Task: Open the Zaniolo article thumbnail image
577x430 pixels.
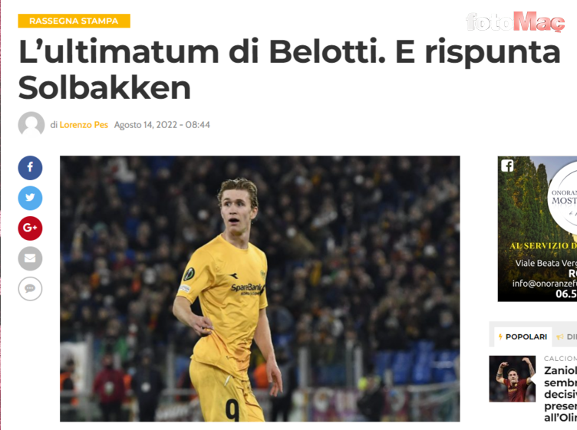Action: pyautogui.click(x=513, y=379)
